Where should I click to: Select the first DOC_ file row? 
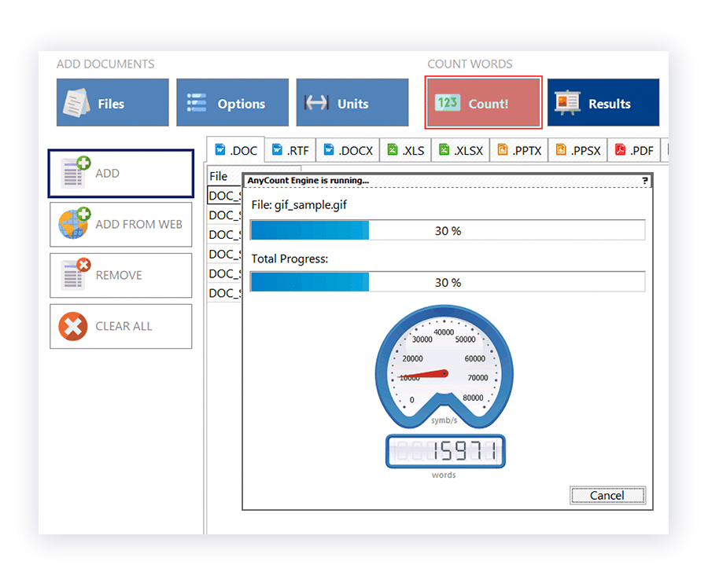(x=224, y=196)
